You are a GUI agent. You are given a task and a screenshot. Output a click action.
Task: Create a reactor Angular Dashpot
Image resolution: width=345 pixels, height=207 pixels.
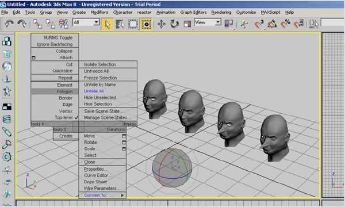7,144
